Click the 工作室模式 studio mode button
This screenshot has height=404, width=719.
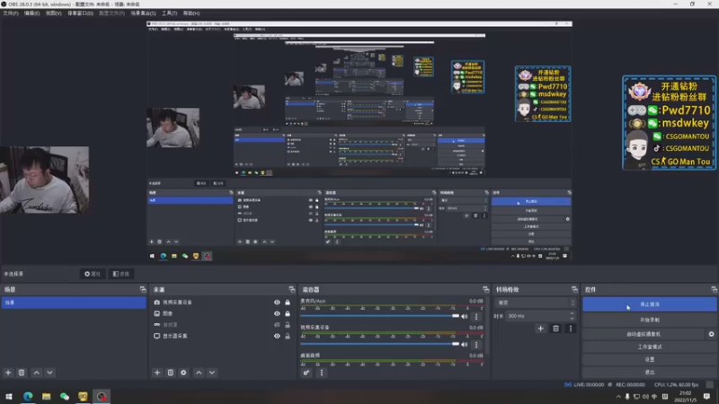click(x=650, y=347)
